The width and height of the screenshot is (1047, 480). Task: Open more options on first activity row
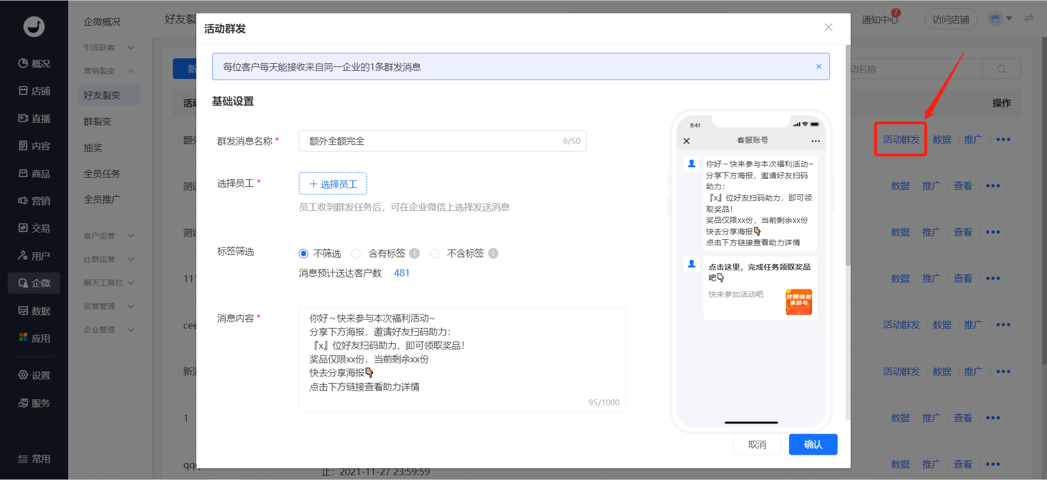coord(1003,139)
